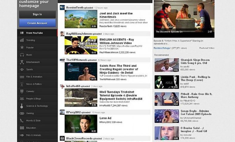The width and height of the screenshot is (235, 142).
Task: Click the Science & Technology flask icon
Action: tap(22, 106)
